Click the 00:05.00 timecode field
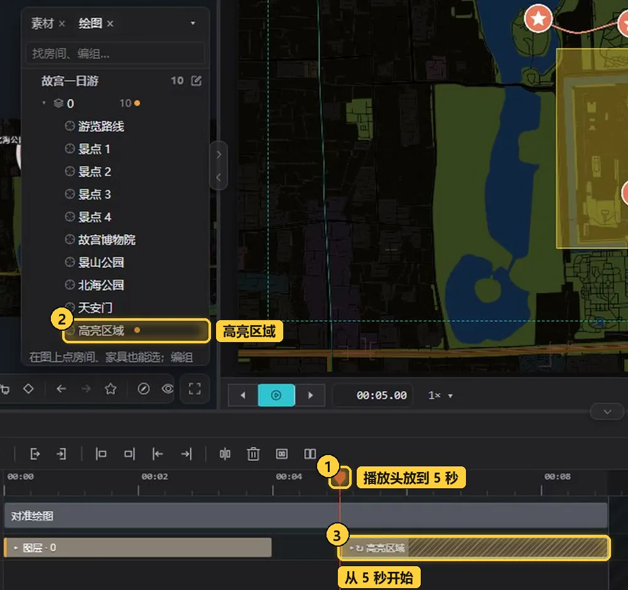The width and height of the screenshot is (628, 590). tap(373, 395)
